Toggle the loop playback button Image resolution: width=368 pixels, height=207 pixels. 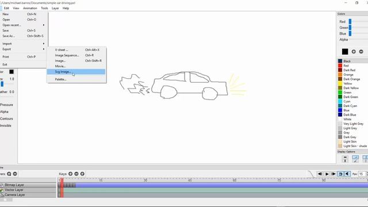(x=340, y=174)
